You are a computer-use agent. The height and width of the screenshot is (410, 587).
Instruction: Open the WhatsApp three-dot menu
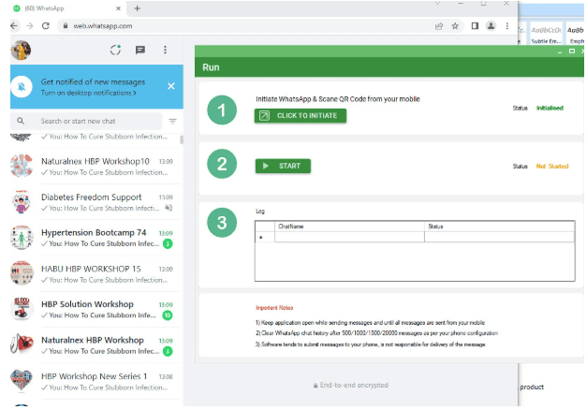165,50
